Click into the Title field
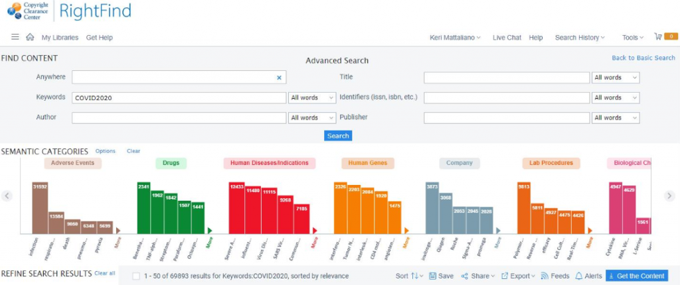680x285 pixels. click(507, 78)
